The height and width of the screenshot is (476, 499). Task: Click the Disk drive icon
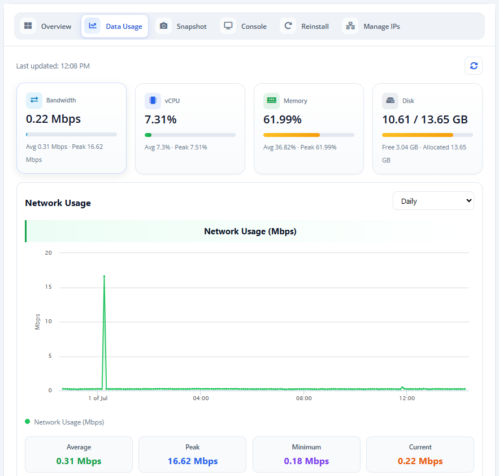click(390, 101)
